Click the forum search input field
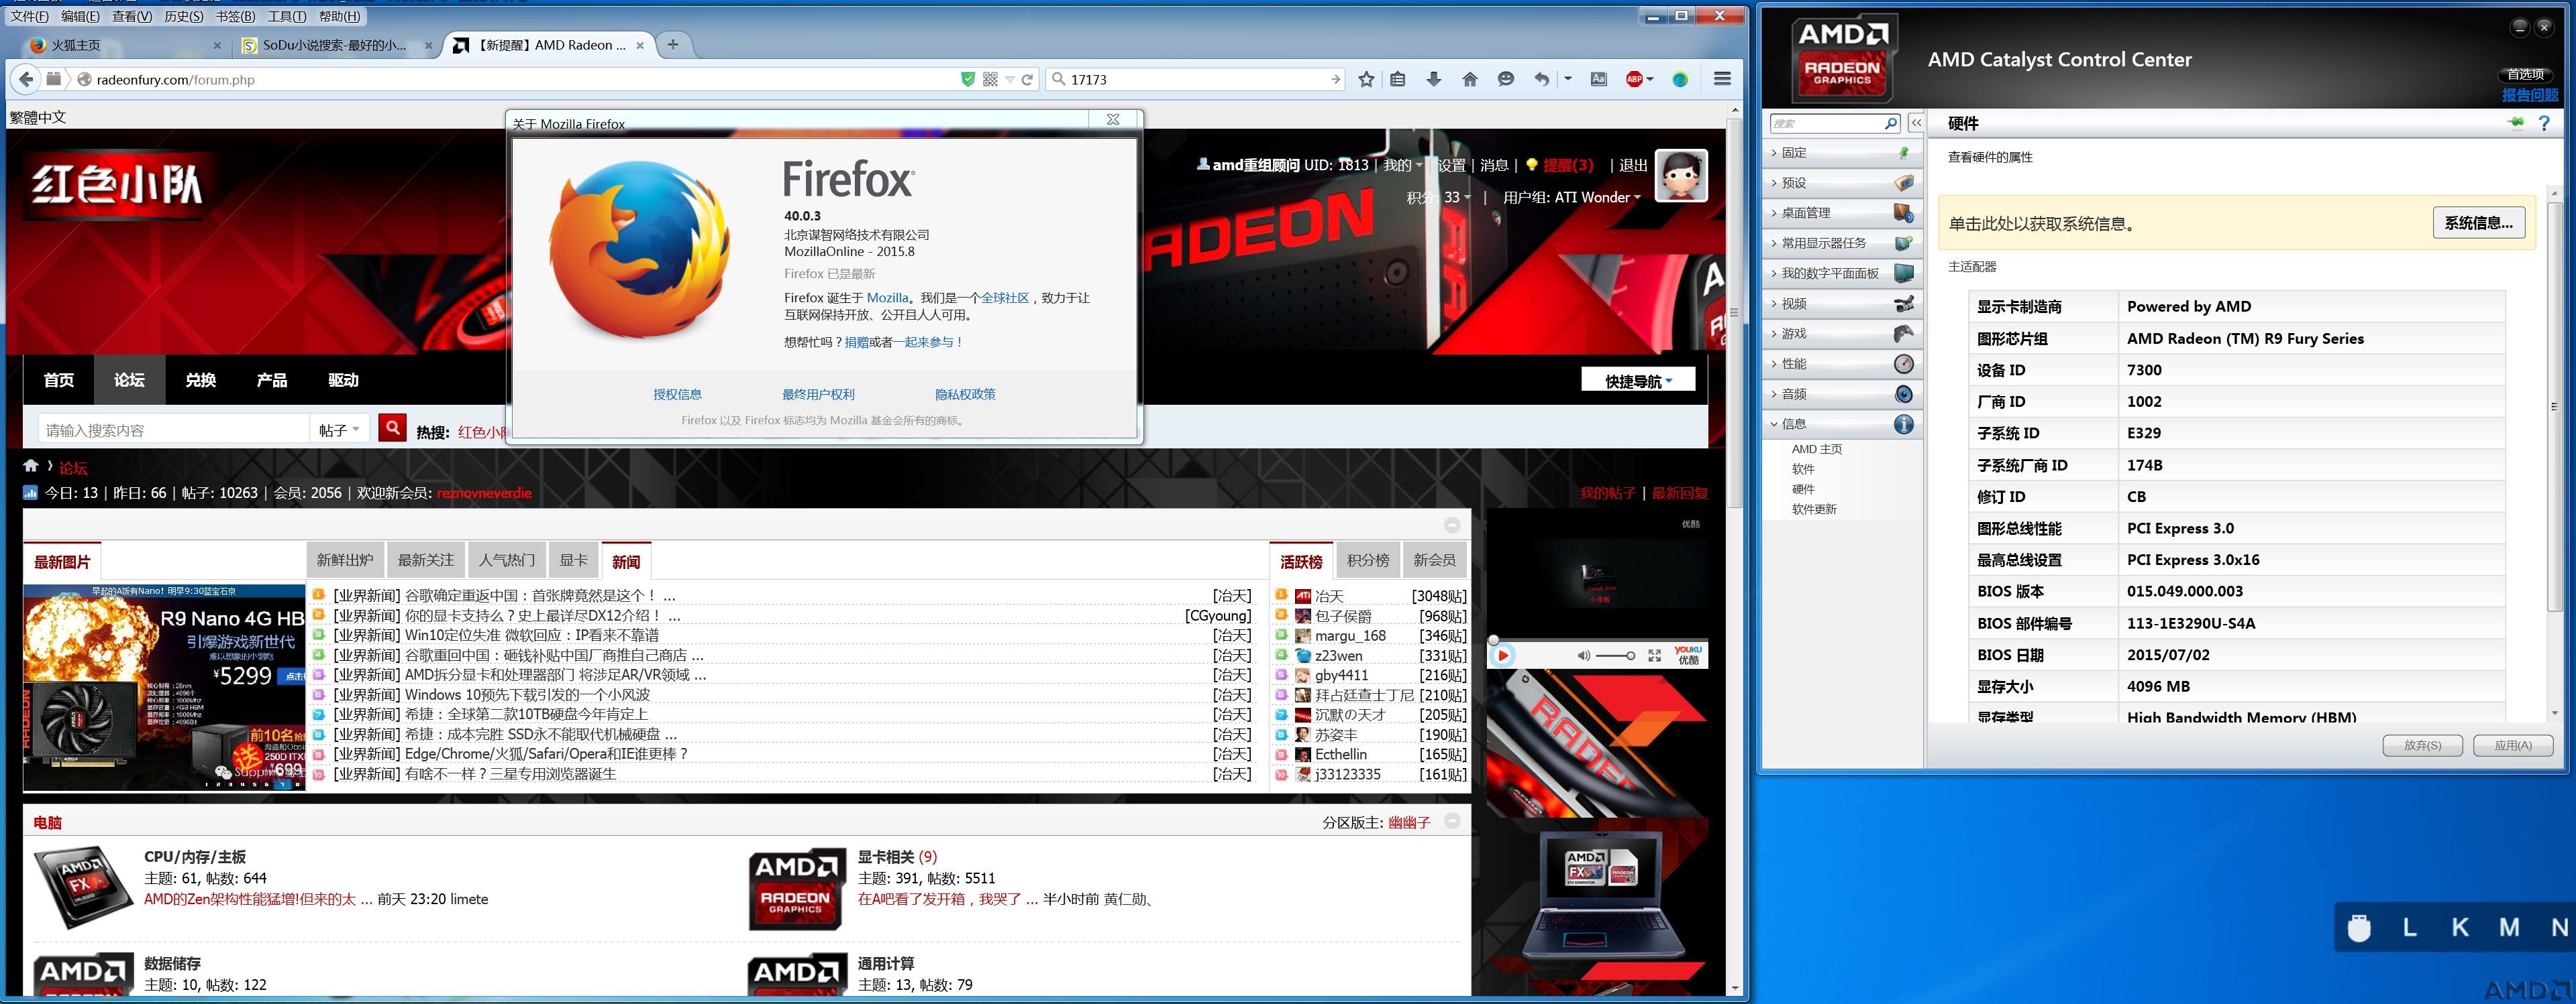The width and height of the screenshot is (2576, 1004). click(174, 430)
